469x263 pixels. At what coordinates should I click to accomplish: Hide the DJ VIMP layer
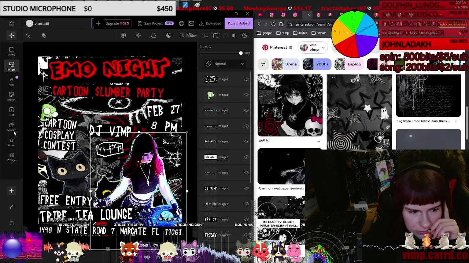(x=247, y=188)
